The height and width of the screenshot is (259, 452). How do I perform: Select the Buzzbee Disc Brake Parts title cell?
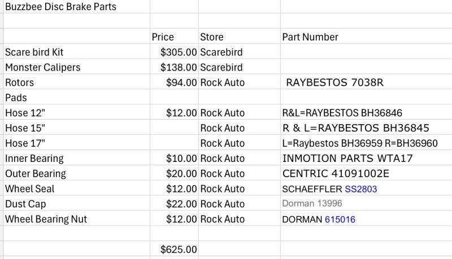[x=76, y=7]
